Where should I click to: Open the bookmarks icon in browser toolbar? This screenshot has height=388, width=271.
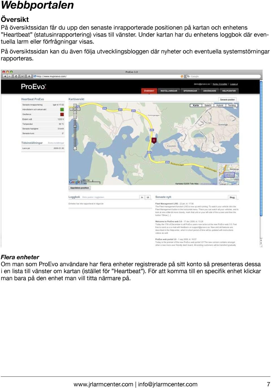tap(23, 76)
